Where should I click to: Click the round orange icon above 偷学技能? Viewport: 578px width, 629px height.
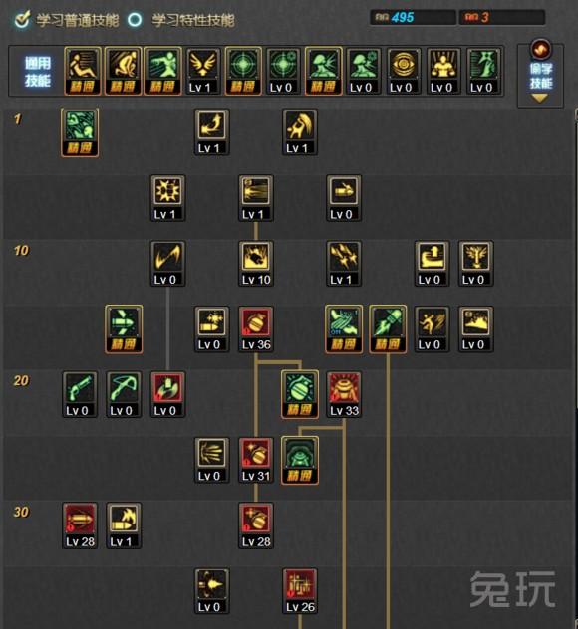(x=541, y=49)
